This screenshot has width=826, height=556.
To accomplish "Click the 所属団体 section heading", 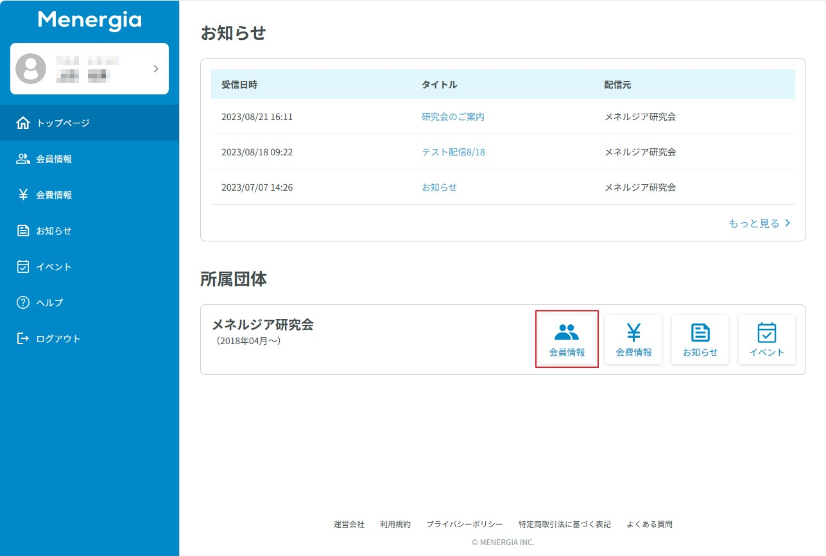I will click(x=234, y=279).
